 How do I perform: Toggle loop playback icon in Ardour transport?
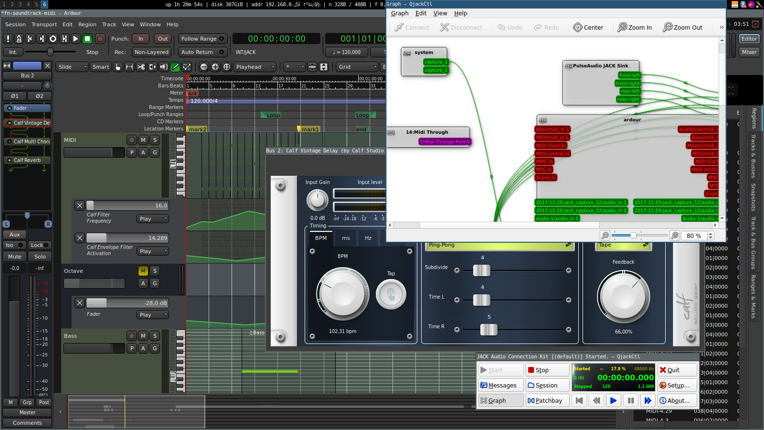[53, 39]
